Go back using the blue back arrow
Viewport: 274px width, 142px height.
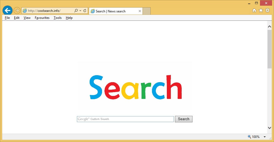click(x=8, y=11)
